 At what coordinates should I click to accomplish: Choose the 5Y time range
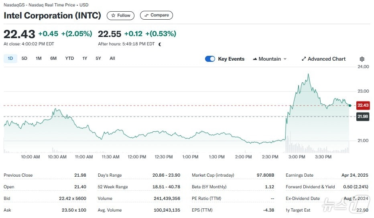98,59
